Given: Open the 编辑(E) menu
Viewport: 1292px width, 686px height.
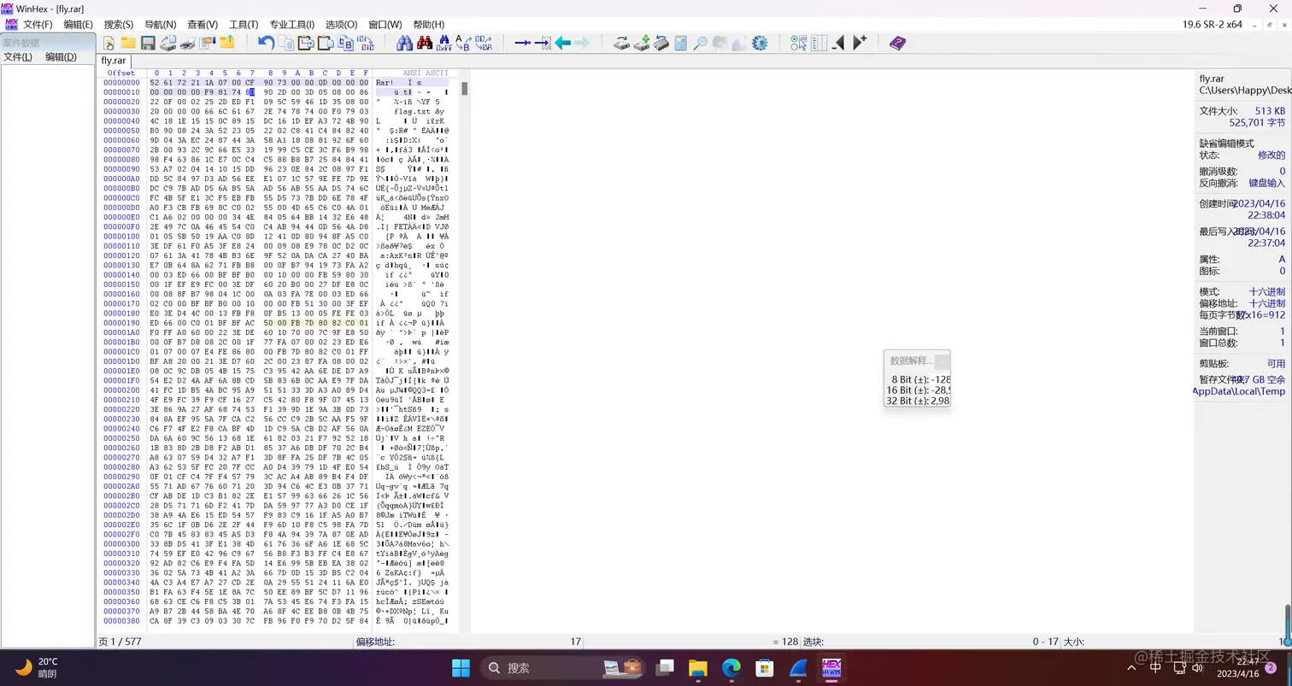Looking at the screenshot, I should coord(79,25).
